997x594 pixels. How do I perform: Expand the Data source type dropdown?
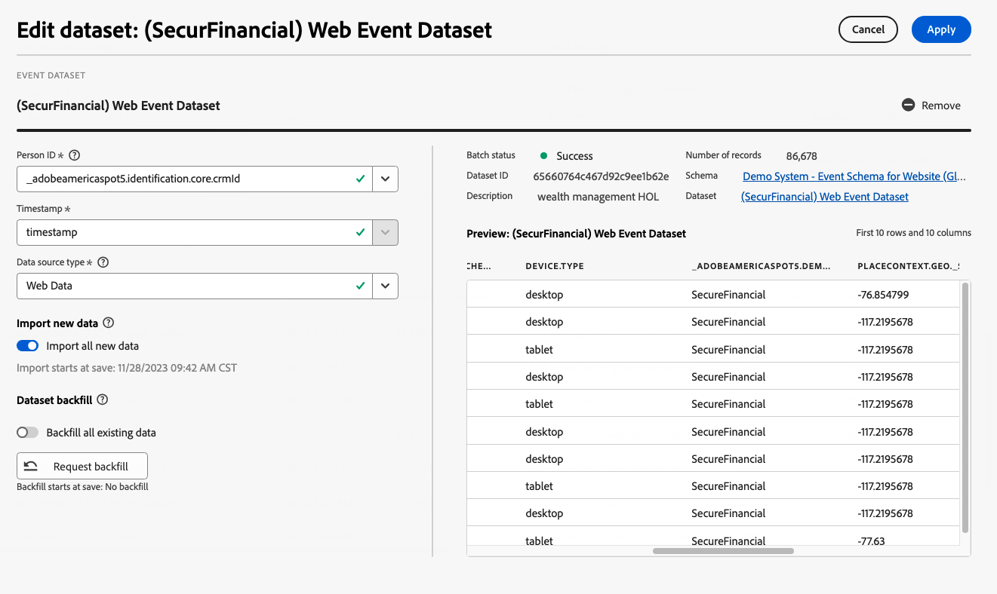(x=385, y=286)
